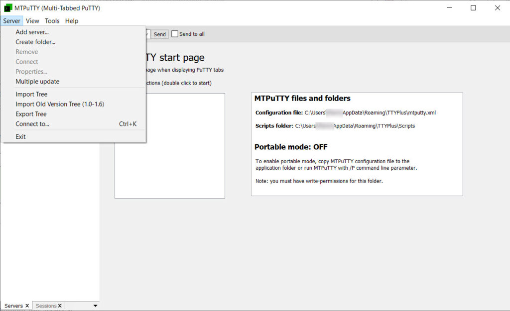Click the MTPuTTY application icon in the title bar
The image size is (510, 311).
[8, 8]
